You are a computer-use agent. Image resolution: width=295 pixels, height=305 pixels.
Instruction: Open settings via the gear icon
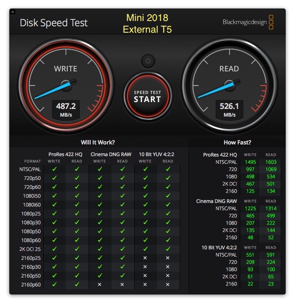148,61
